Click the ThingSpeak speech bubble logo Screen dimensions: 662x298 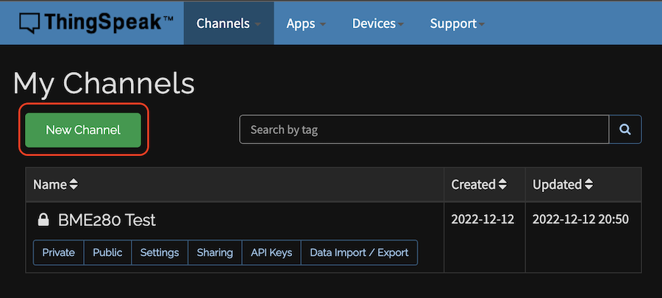pyautogui.click(x=28, y=24)
